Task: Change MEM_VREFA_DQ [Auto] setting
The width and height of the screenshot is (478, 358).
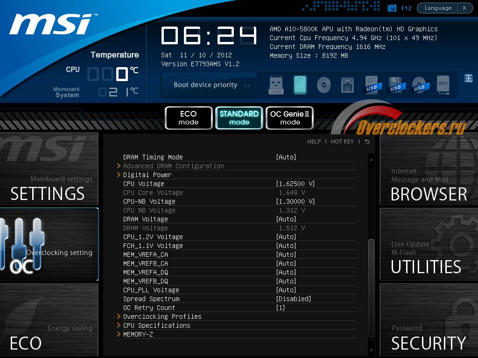Action: pos(286,272)
